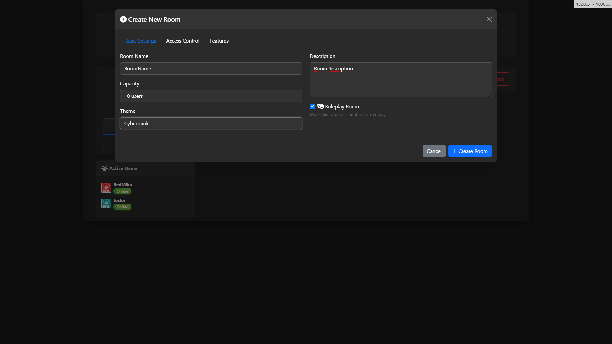Click the plus icon beside Create New Room
Screen dimensions: 612x344
pos(123,19)
